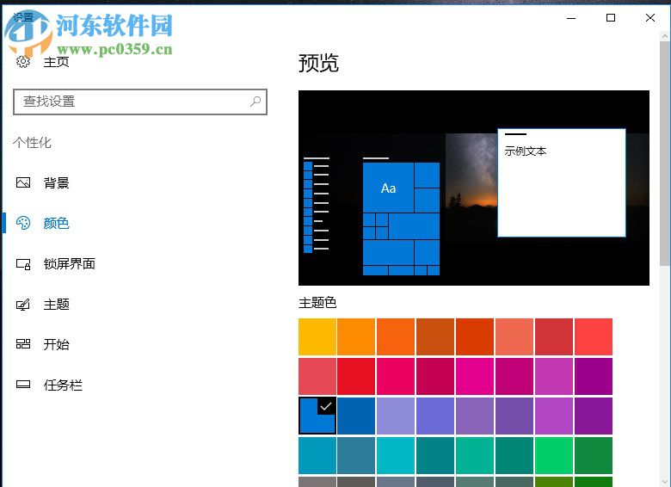Pick the bright red swatch ending top row
The image size is (671, 487).
(594, 336)
